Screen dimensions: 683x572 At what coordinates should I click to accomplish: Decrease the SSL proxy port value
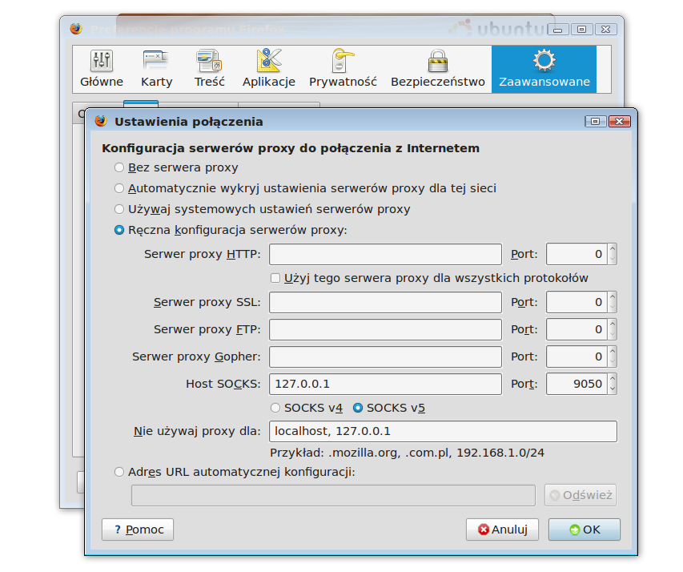613,307
